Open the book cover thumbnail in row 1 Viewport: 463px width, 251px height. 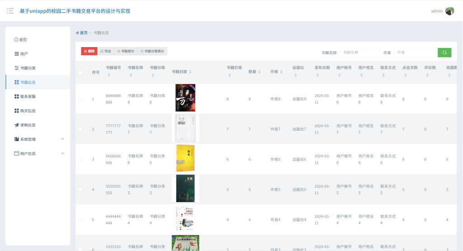(185, 98)
